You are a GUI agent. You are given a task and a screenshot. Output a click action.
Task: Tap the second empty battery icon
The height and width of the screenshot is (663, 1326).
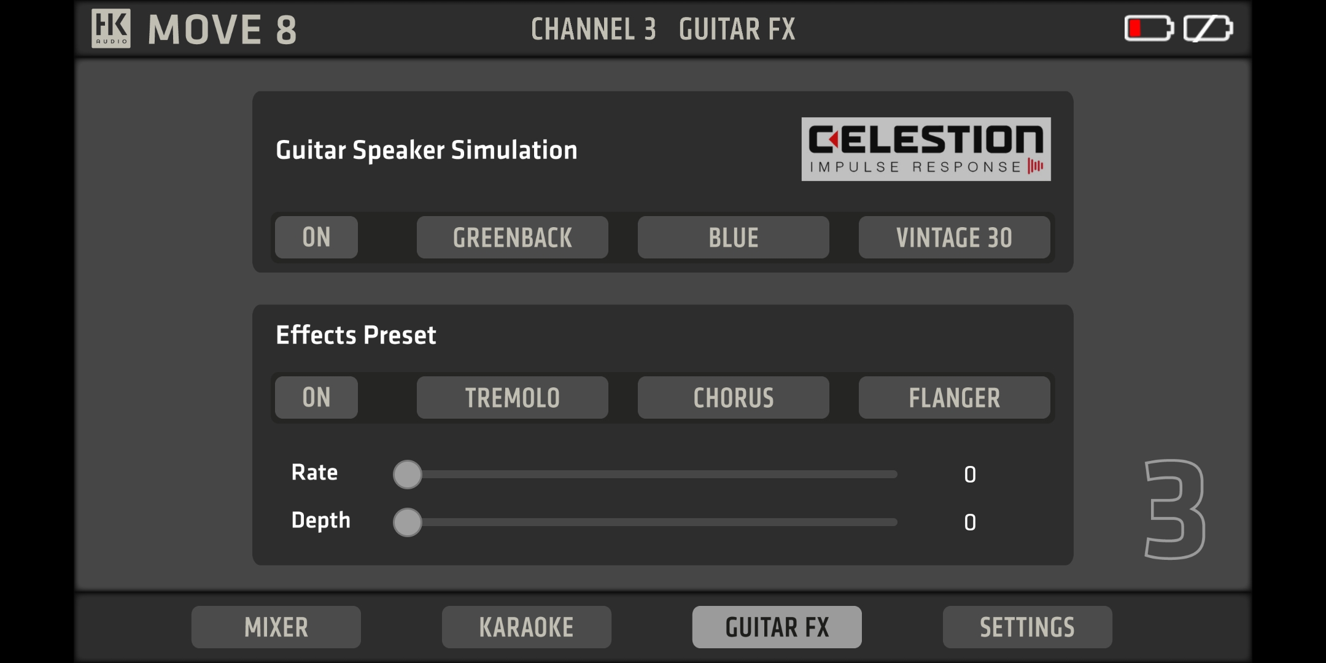(1208, 28)
